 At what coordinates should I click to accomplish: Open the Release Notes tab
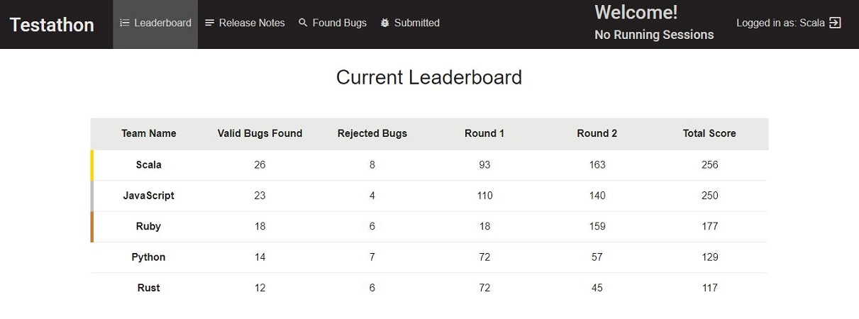click(x=251, y=23)
